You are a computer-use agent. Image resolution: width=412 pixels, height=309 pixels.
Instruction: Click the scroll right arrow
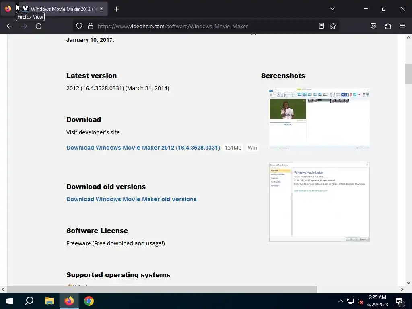(402, 289)
